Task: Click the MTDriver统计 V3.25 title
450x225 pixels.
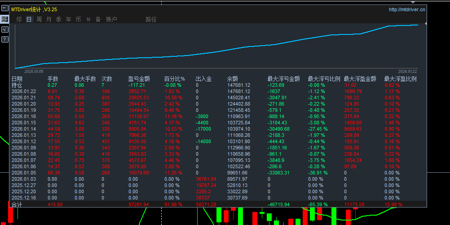Action: coord(34,9)
